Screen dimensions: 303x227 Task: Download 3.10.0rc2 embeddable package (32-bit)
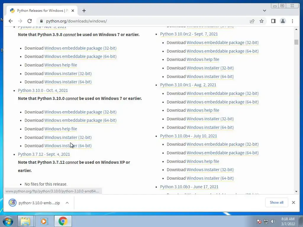coord(223,43)
